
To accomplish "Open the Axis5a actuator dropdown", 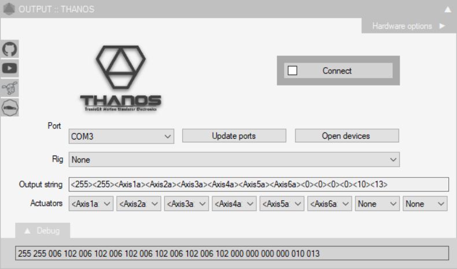I will 282,204.
